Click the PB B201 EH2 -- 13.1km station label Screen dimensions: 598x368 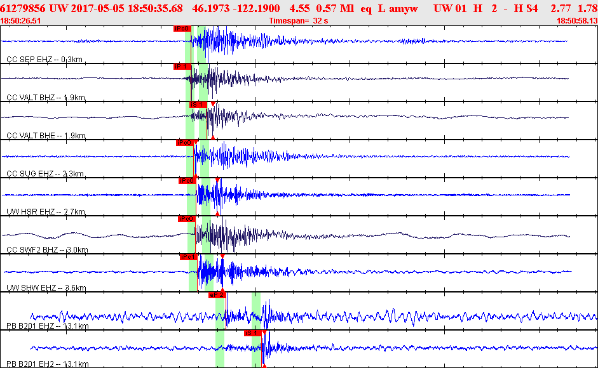(48, 364)
